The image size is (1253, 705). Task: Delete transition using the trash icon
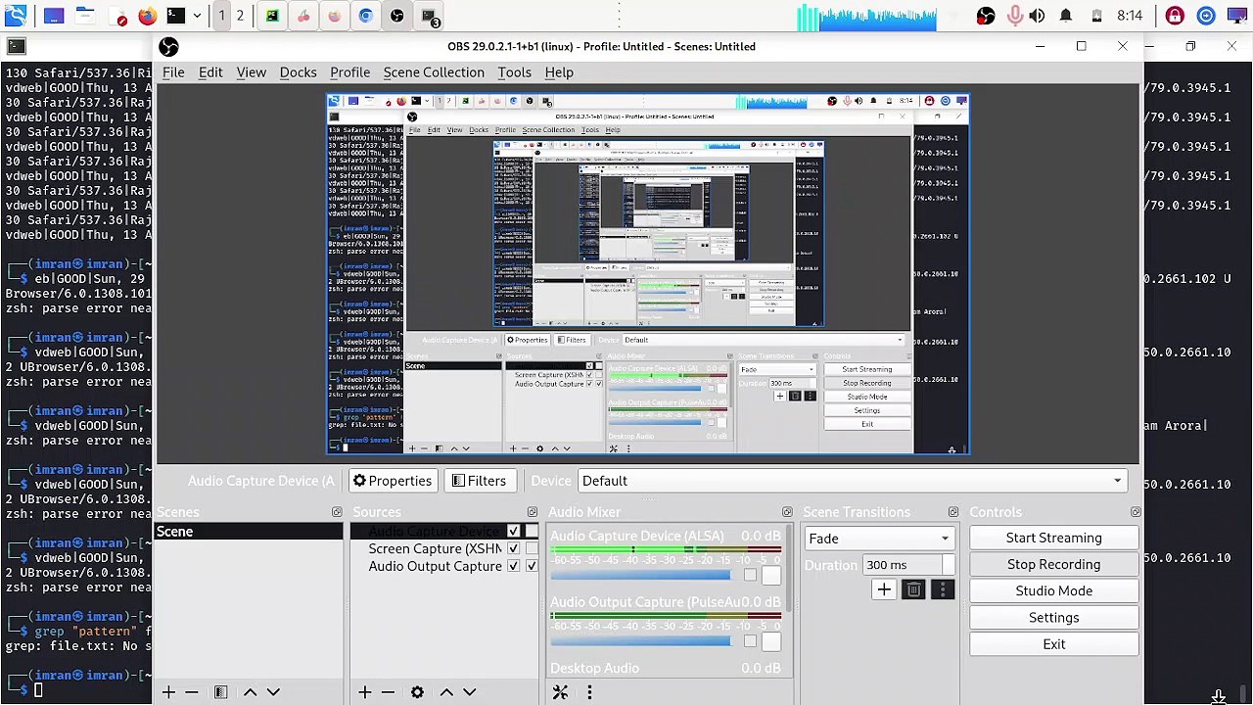pos(913,589)
